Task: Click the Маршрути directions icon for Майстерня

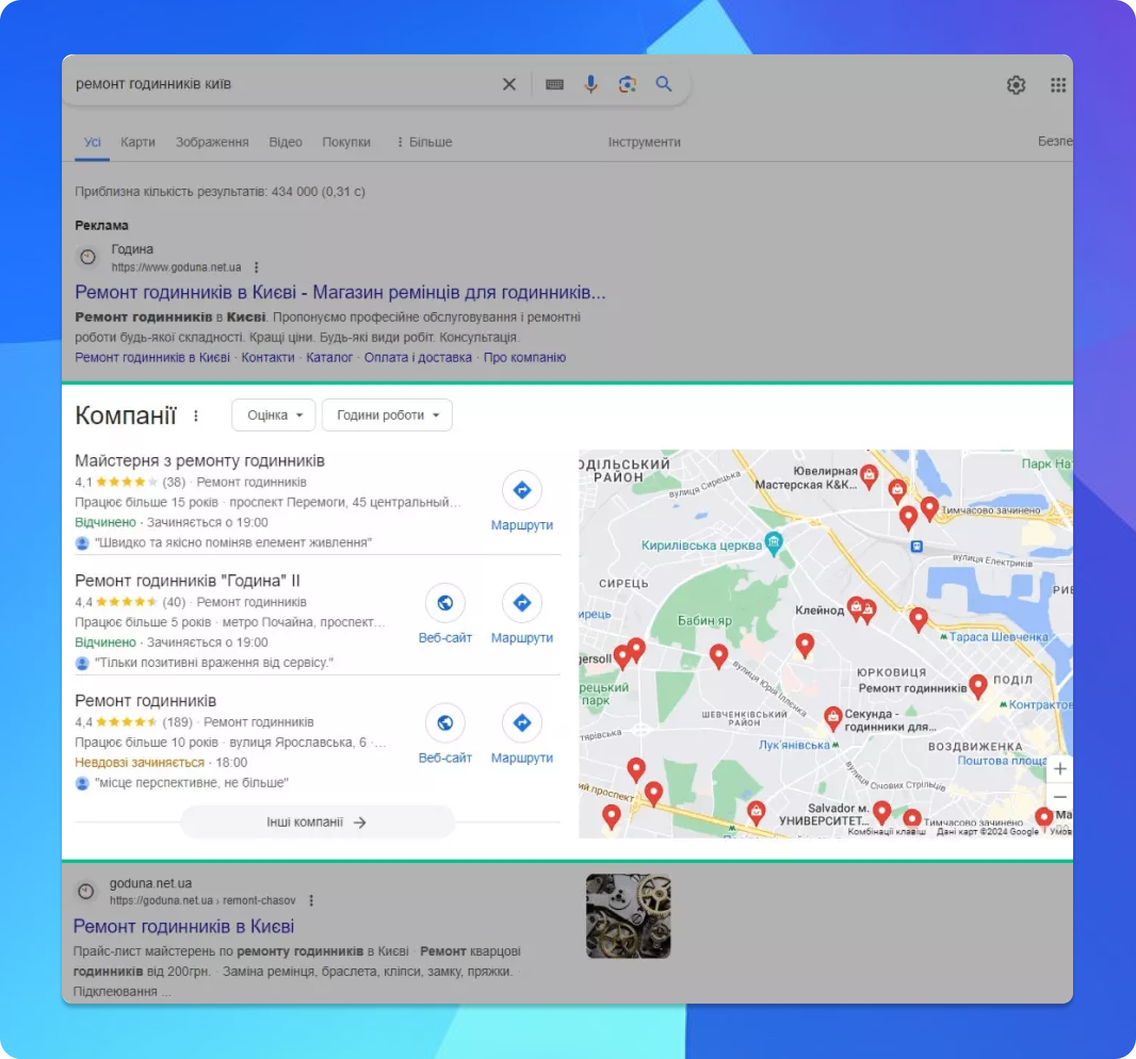Action: click(x=521, y=490)
